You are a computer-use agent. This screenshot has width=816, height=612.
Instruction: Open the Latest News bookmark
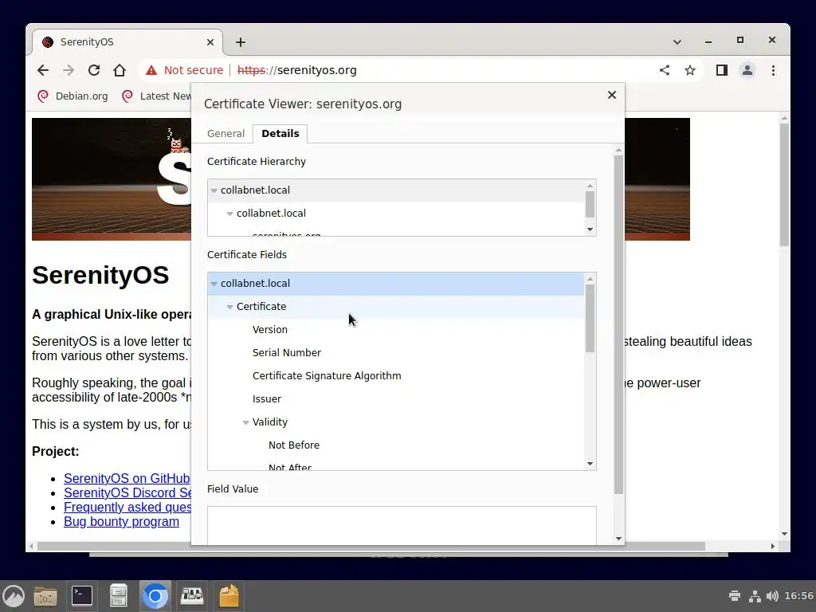[156, 96]
